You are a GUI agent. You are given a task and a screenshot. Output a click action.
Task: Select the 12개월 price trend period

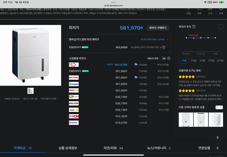(x=211, y=61)
